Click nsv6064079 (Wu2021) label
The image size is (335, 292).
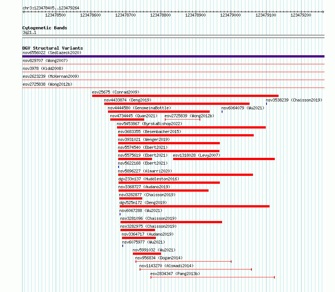(243, 108)
